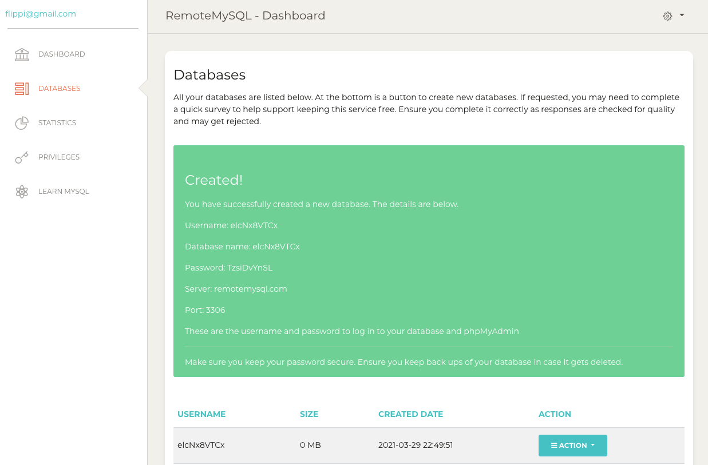Screen dimensions: 708x465
Task: Click the Databases sidebar icon
Action: 22,89
